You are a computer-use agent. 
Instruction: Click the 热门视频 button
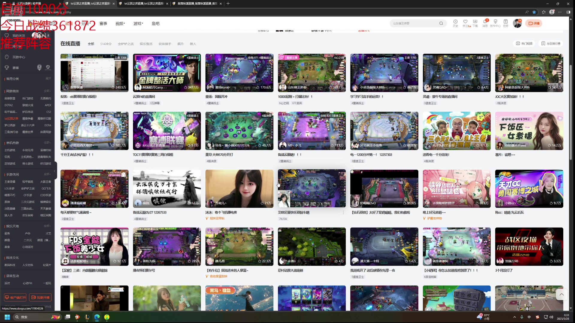tap(524, 44)
